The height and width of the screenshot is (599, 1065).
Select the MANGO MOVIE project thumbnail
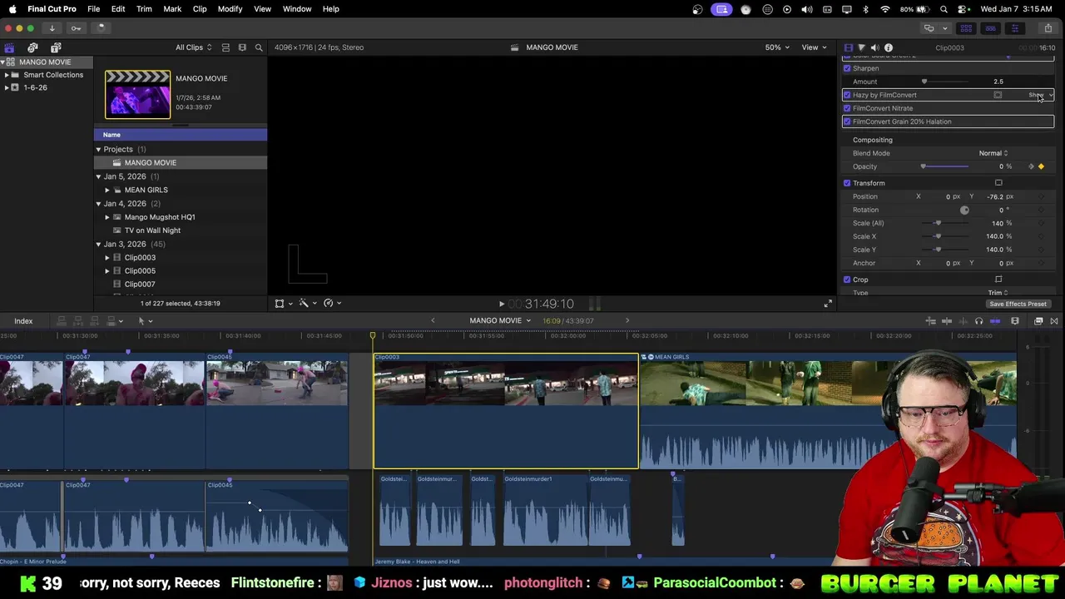pyautogui.click(x=137, y=94)
